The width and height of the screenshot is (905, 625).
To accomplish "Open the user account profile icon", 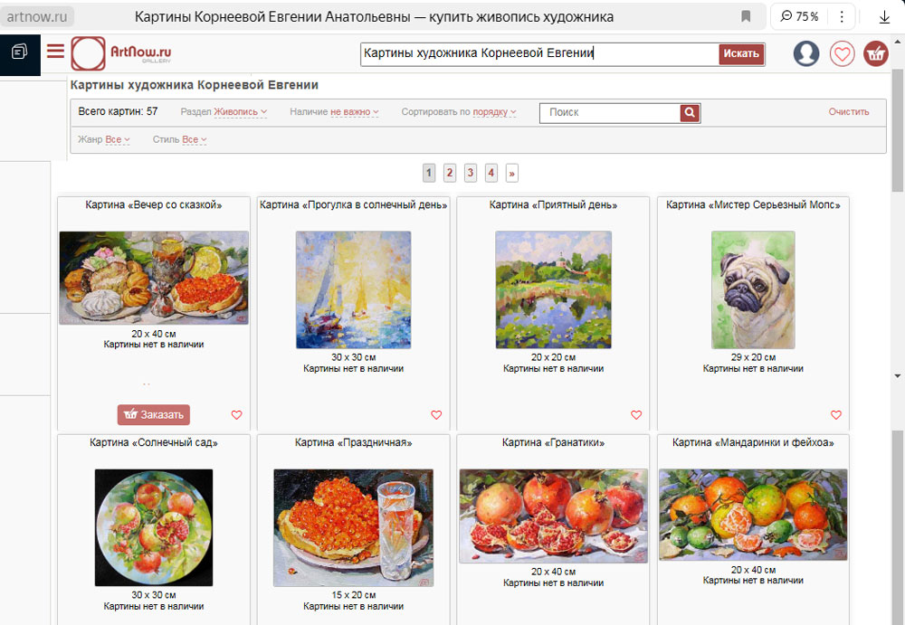I will tap(805, 53).
